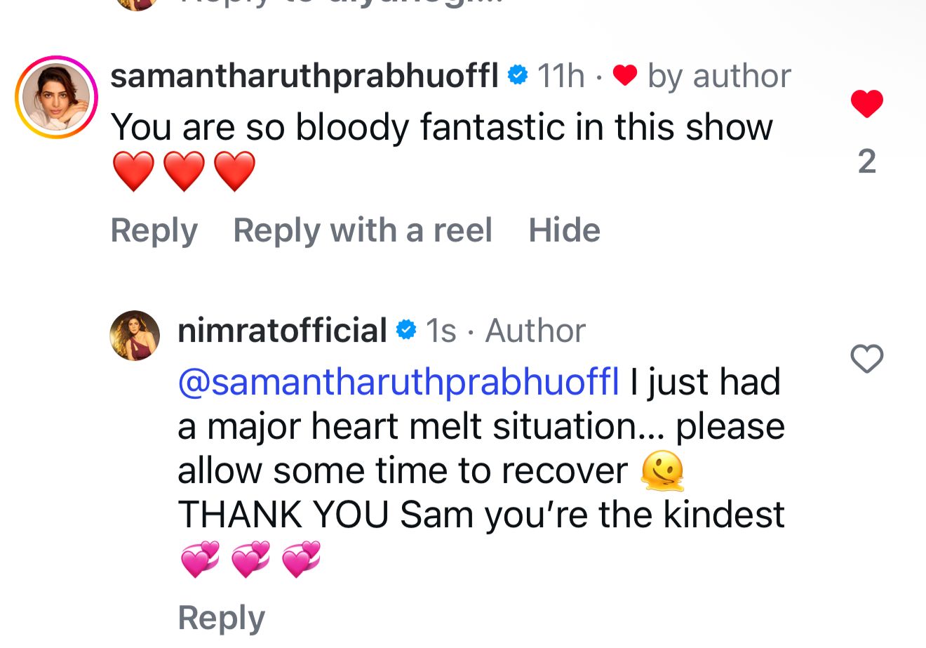Tap verified badge beside samantharuthprabhuoffl
The width and height of the screenshot is (926, 648).
point(518,75)
